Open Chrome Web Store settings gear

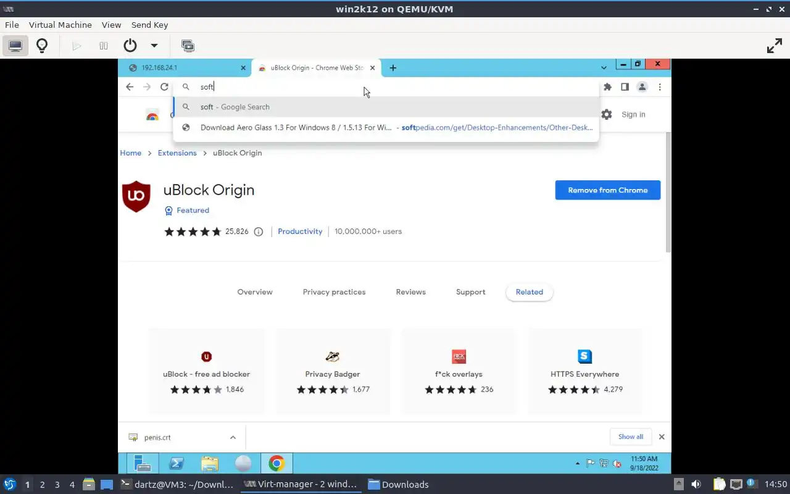pos(607,114)
